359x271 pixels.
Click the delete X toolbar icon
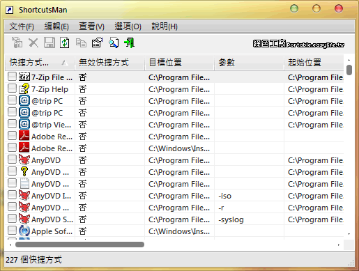(33, 43)
